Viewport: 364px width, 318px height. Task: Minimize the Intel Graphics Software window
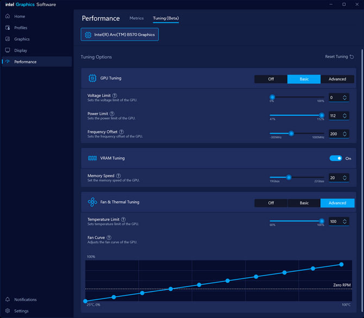[331, 4]
